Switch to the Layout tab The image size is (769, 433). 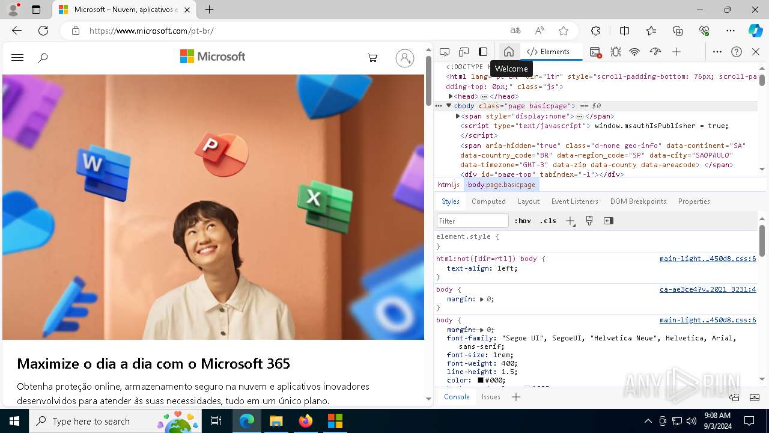[x=529, y=201]
